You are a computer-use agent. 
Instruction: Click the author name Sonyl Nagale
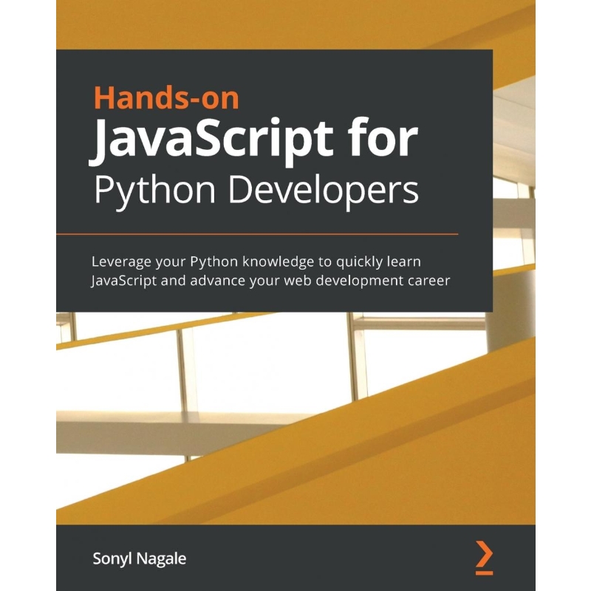pos(140,559)
